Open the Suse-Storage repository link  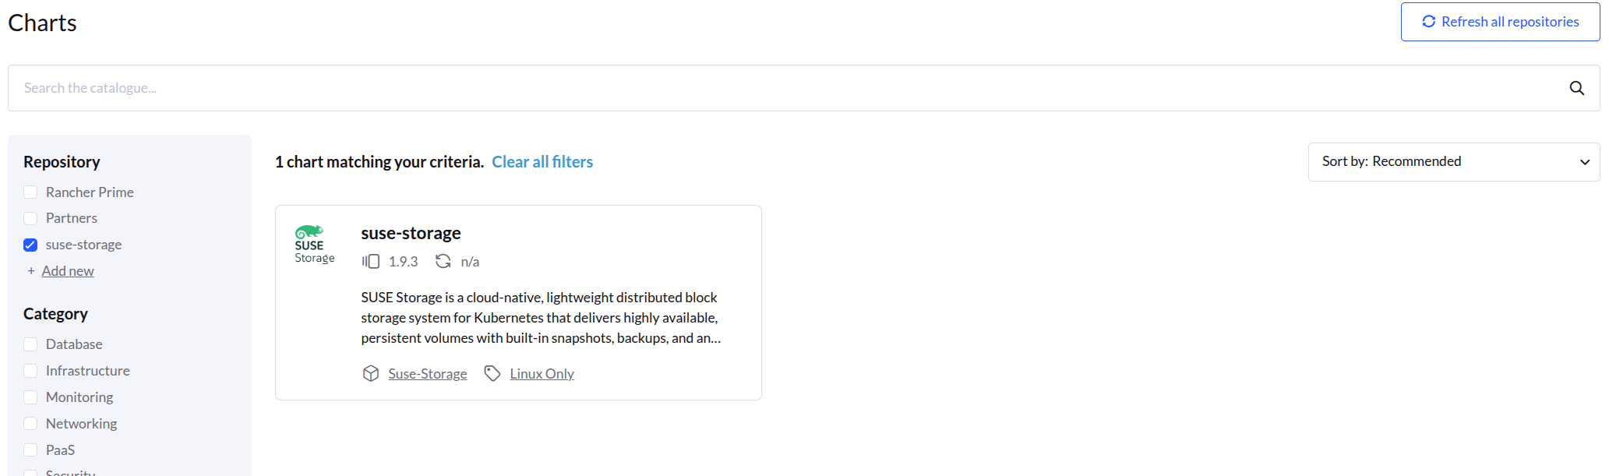pos(428,374)
